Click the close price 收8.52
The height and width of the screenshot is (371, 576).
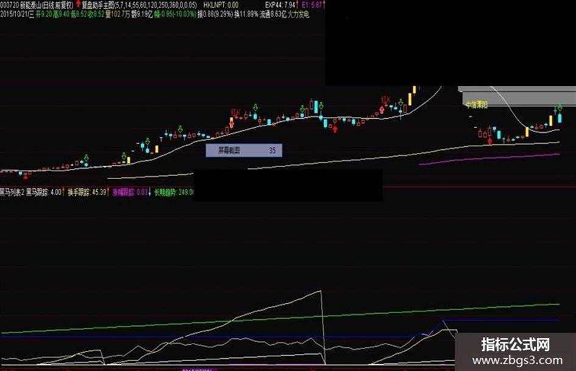tap(96, 15)
